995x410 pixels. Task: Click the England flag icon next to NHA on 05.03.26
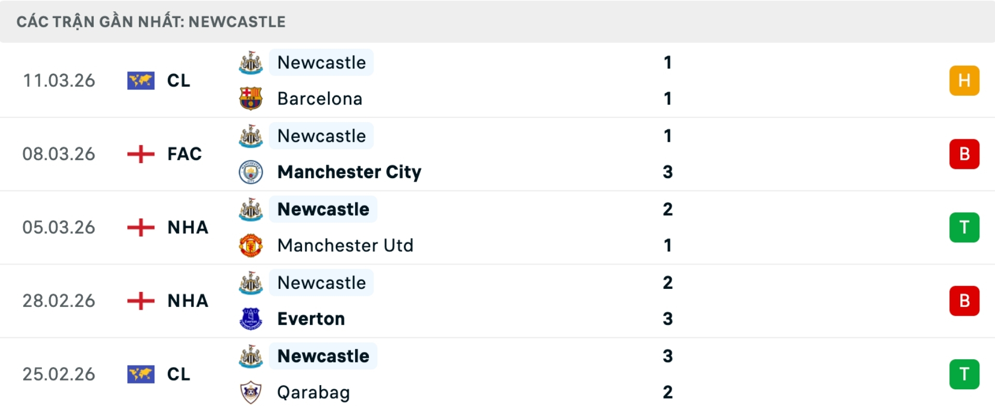coord(141,227)
